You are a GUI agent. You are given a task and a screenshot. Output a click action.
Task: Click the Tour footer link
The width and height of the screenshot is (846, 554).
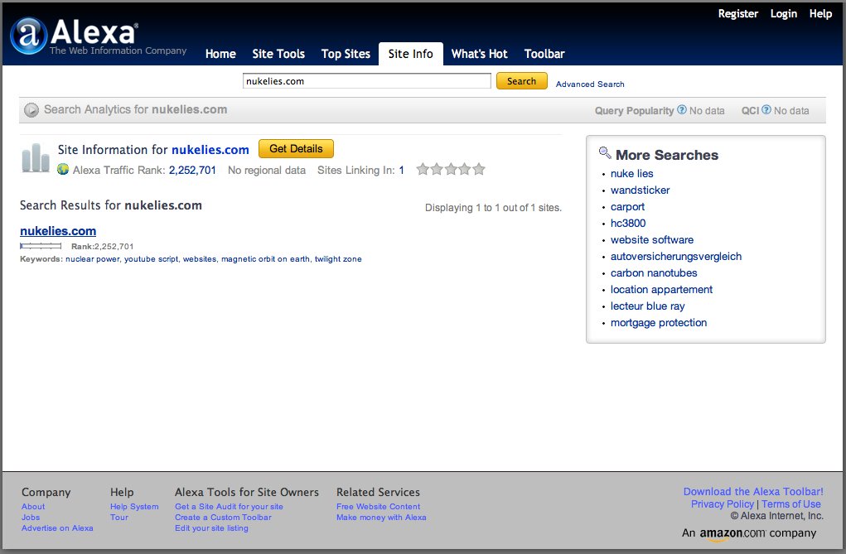point(119,518)
